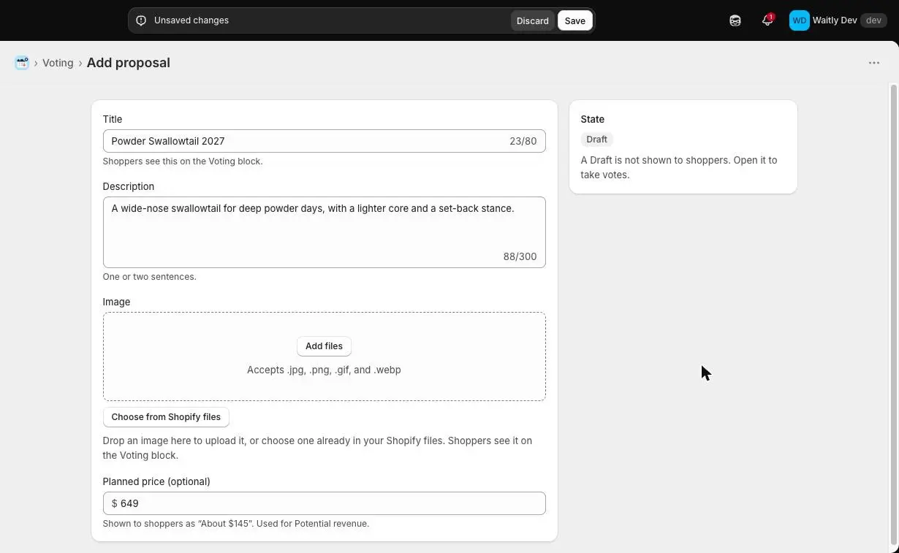This screenshot has width=899, height=553.
Task: Open the app home icon in breadcrumb
Action: 22,63
